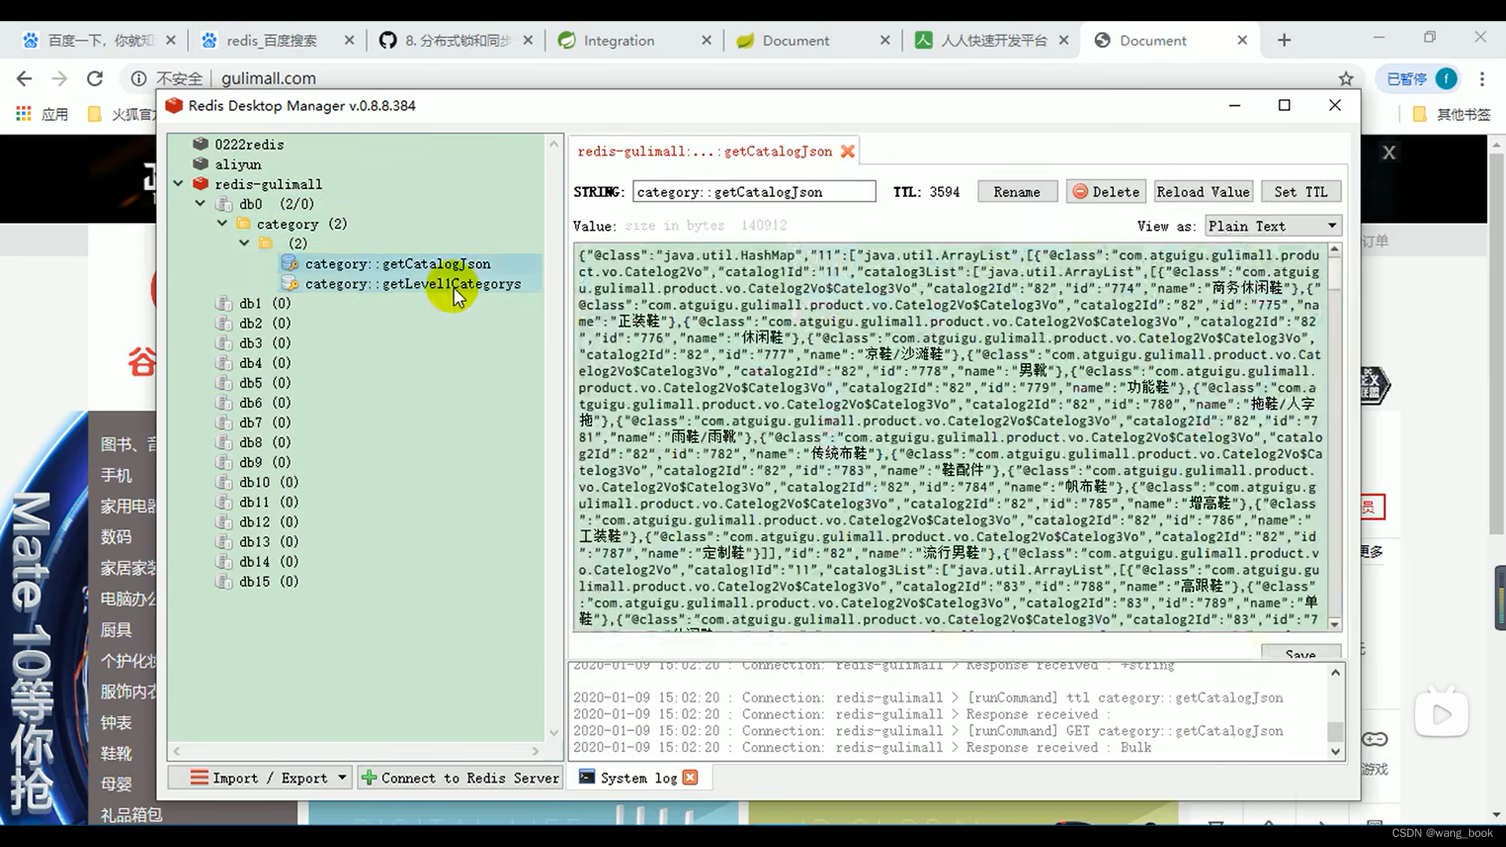Click Delete button for current key
1506x847 pixels.
(1106, 191)
